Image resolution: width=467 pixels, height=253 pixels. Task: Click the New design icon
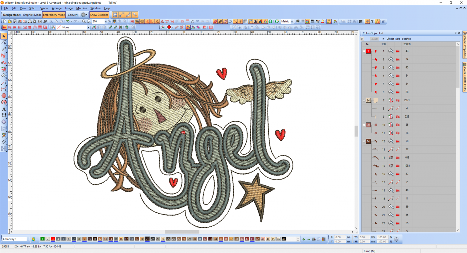pos(5,21)
